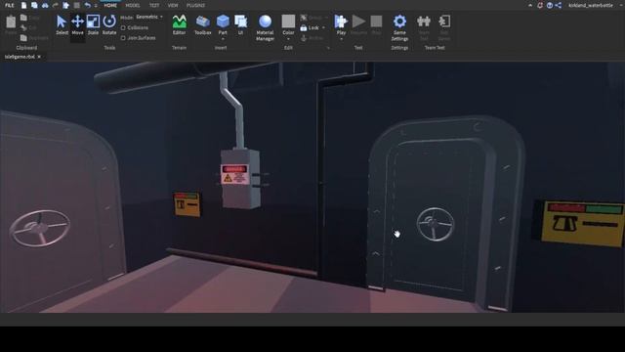Viewport: 625px width, 352px height.
Task: Click the puzzle-piece quick-access icon
Action: click(x=65, y=5)
